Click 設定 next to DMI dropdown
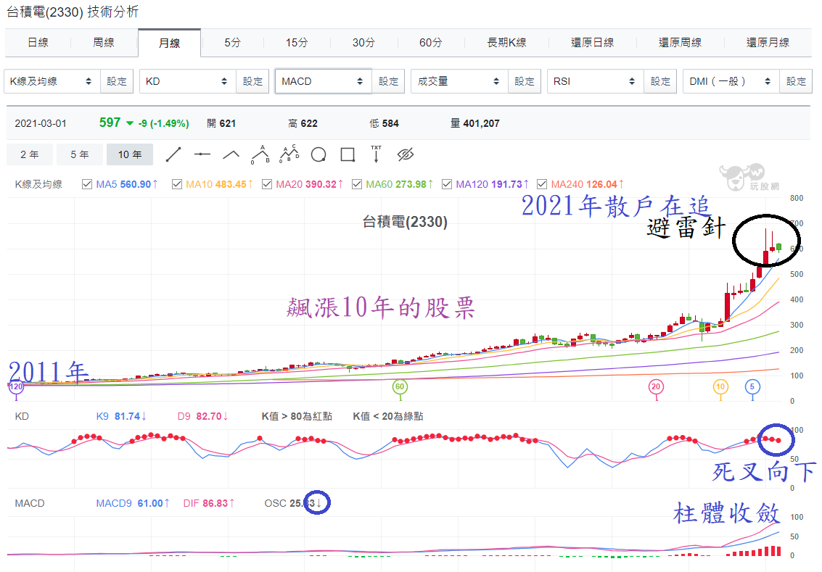Image resolution: width=822 pixels, height=572 pixels. (x=796, y=81)
